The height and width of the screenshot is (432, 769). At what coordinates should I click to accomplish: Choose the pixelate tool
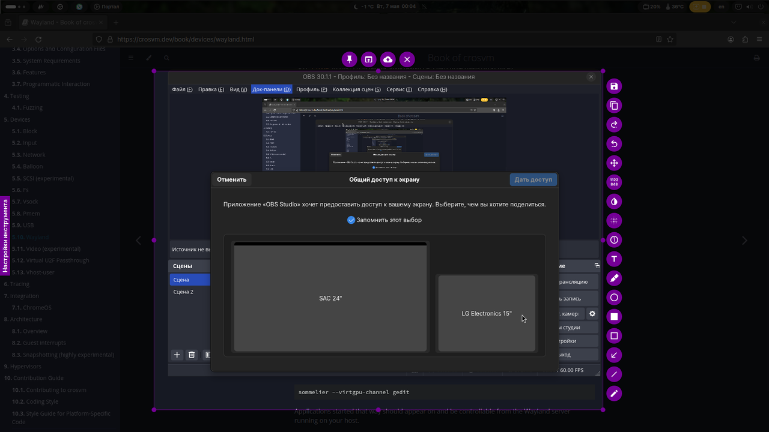(614, 221)
